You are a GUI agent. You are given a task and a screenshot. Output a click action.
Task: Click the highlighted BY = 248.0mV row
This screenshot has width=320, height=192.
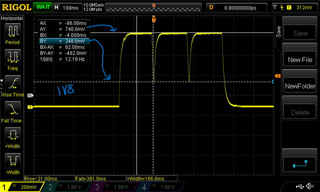click(x=64, y=41)
